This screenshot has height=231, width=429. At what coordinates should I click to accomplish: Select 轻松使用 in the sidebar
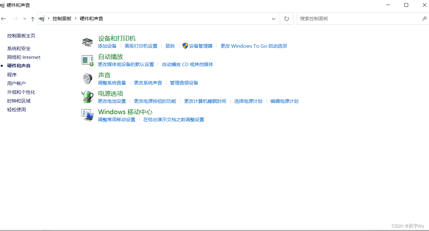coord(17,110)
